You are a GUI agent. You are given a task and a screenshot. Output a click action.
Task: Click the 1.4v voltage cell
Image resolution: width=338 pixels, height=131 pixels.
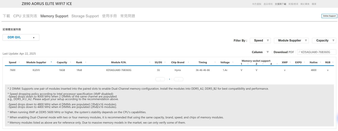point(225,70)
